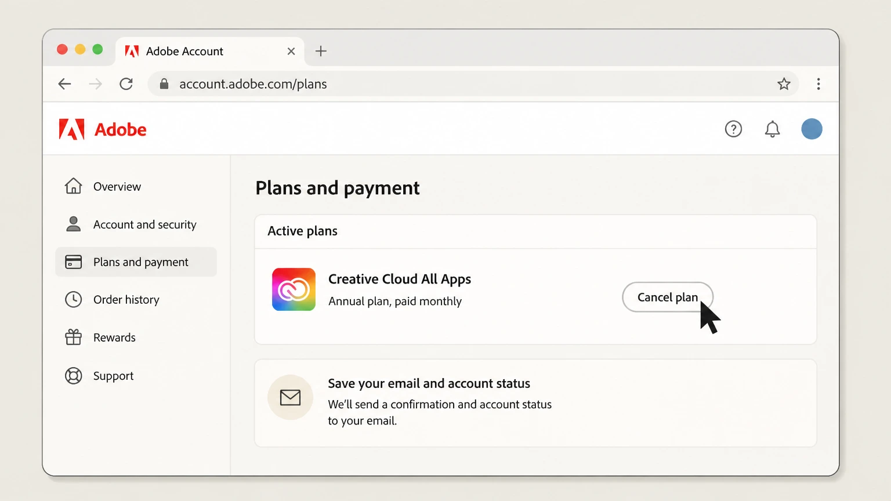Open notifications bell icon

tap(772, 129)
